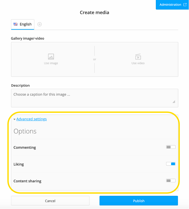Viewport: 189px width, 209px height.
Task: Click into the Description caption field
Action: 95,98
